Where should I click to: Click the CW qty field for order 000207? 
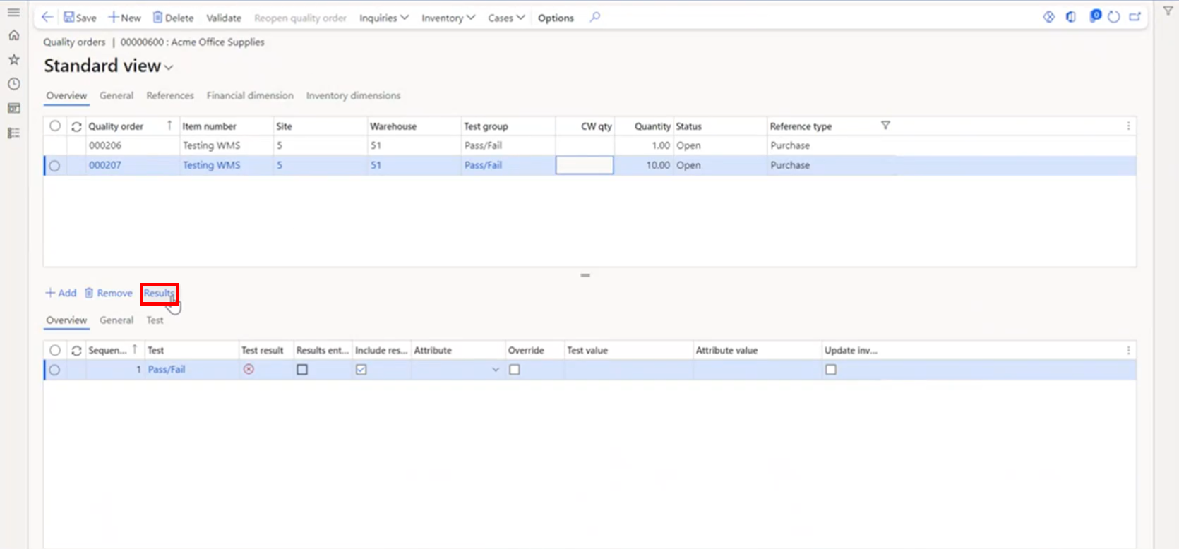pyautogui.click(x=585, y=165)
